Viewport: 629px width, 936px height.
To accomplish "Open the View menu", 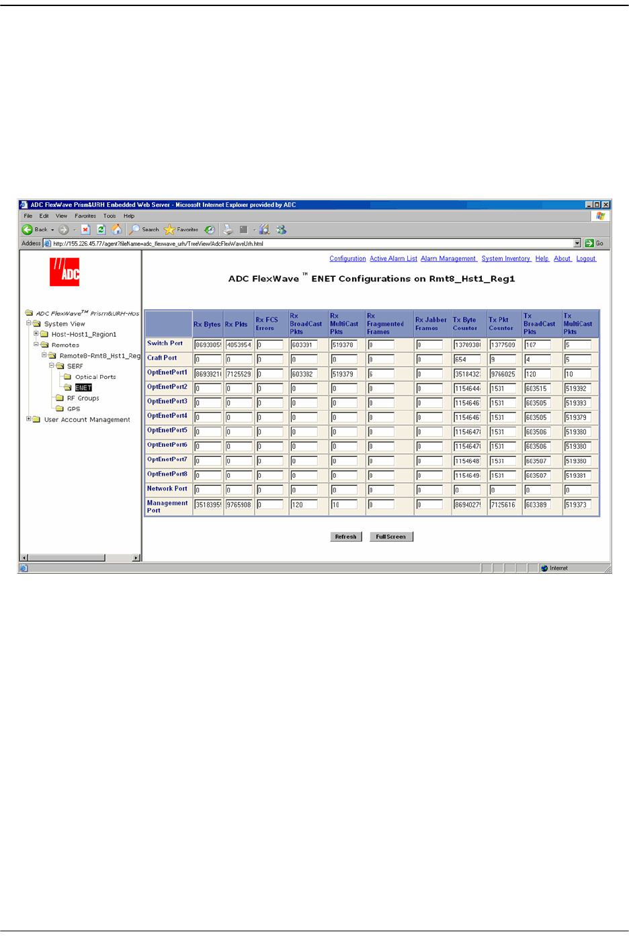I will point(61,216).
